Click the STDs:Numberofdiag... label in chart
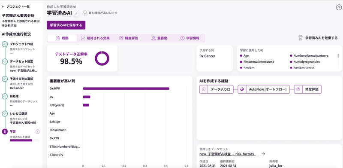This screenshot has height=168, width=343. point(65,147)
